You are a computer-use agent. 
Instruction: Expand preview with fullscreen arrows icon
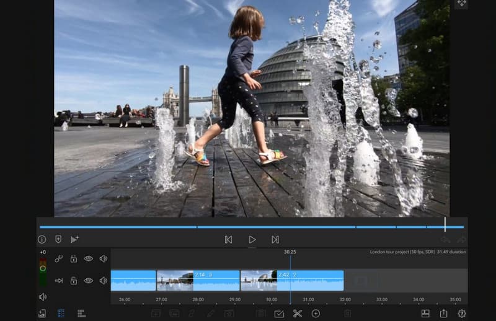[461, 4]
